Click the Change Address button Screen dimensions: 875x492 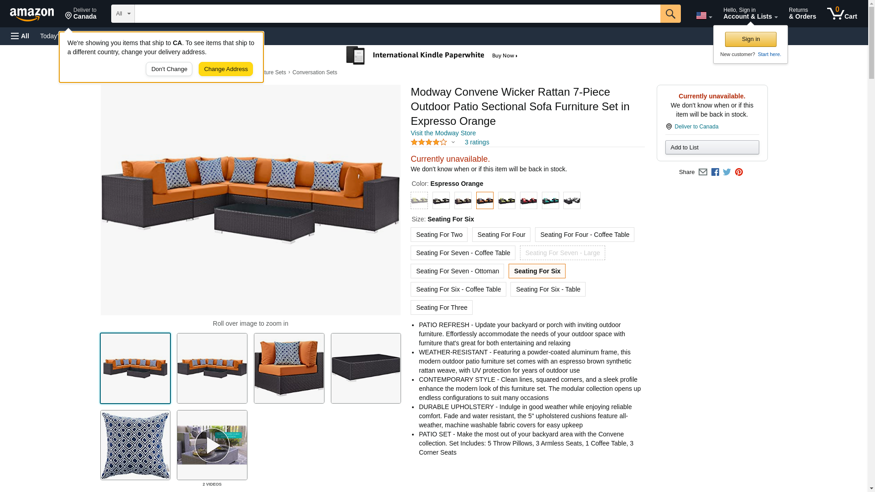226,69
